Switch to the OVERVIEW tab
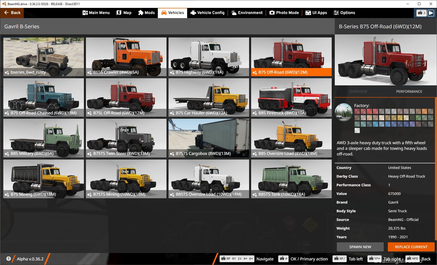Image resolution: width=437 pixels, height=265 pixels. [x=358, y=91]
